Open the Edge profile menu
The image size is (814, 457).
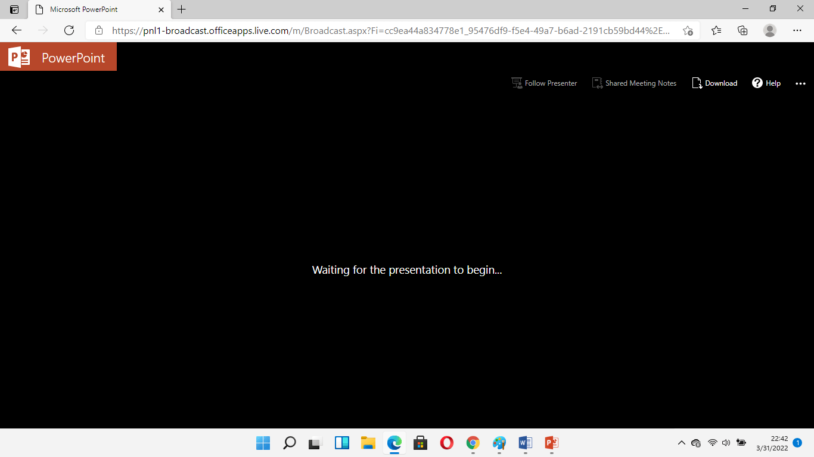(x=770, y=30)
